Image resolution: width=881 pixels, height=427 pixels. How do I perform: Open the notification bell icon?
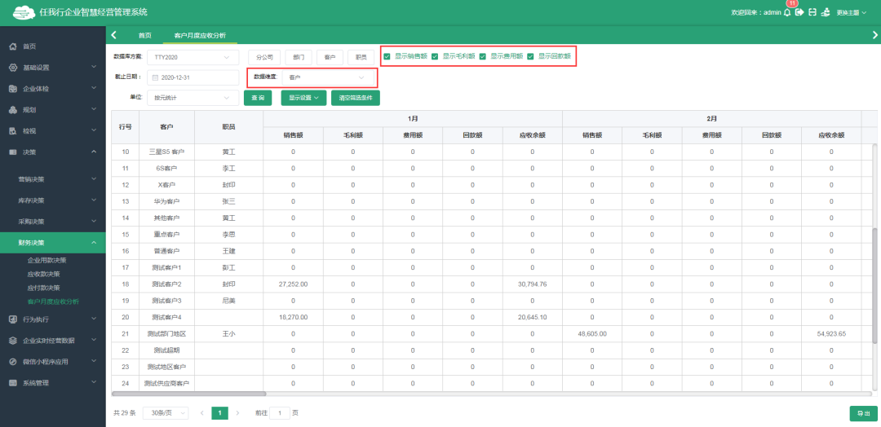point(787,13)
